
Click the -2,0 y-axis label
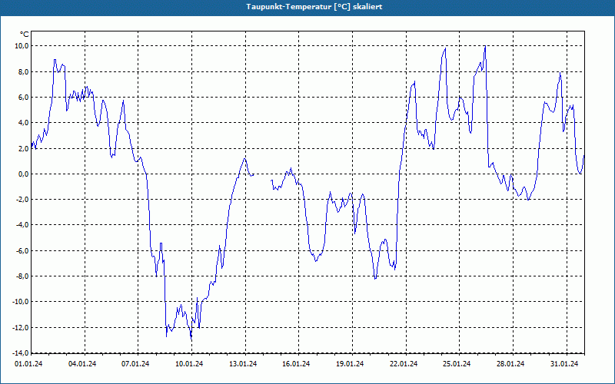click(x=22, y=200)
